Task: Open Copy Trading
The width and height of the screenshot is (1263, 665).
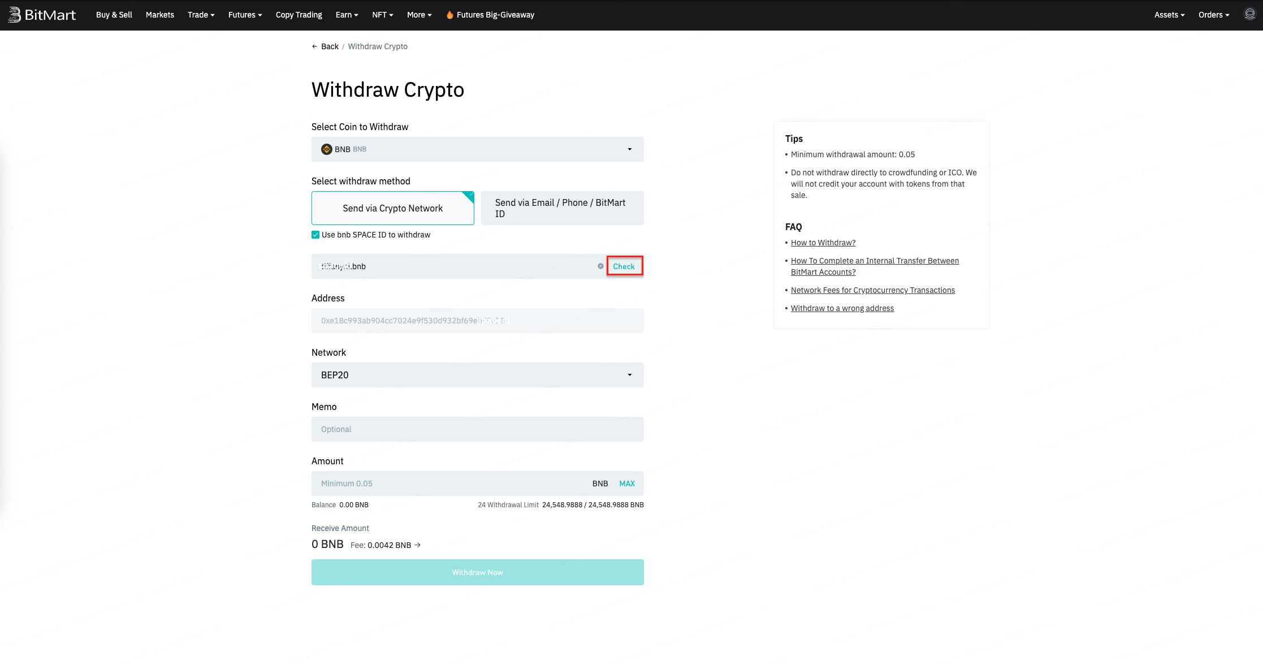Action: (x=299, y=15)
